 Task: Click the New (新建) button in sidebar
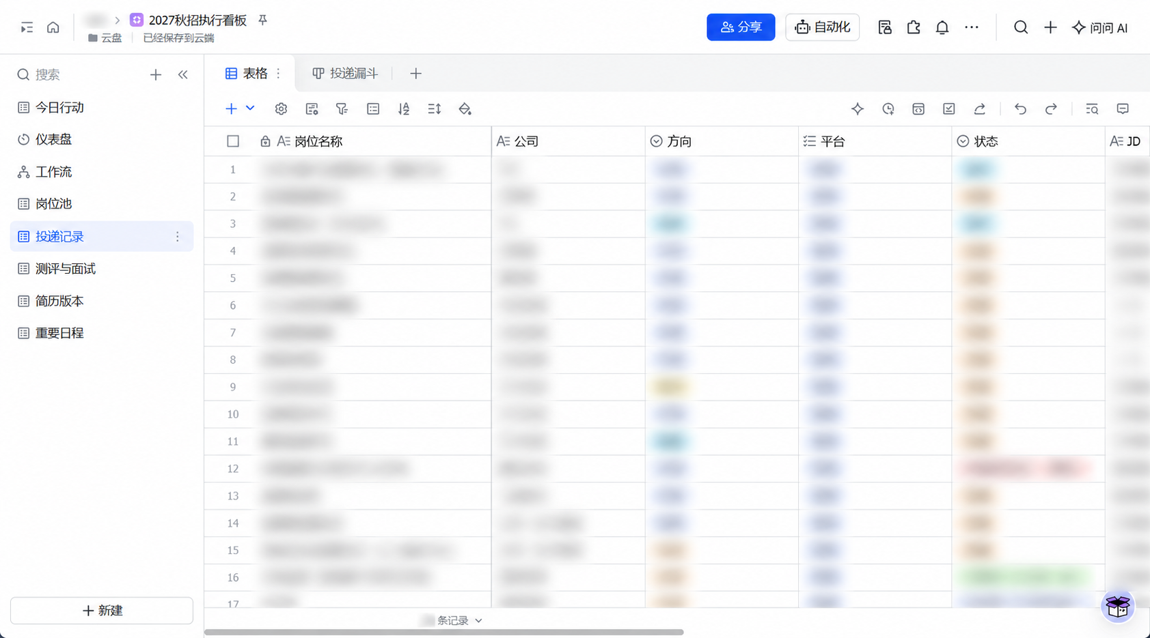pyautogui.click(x=102, y=611)
